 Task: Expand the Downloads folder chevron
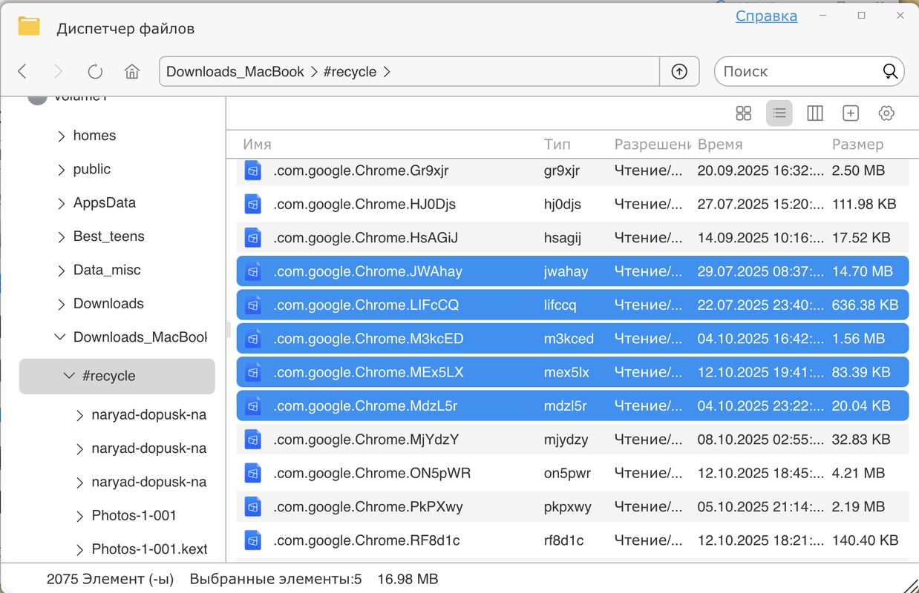[x=61, y=304]
